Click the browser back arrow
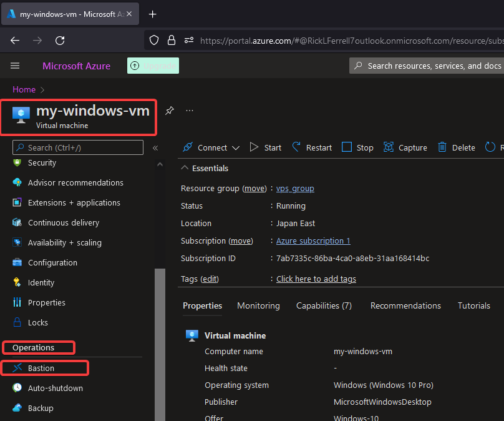The height and width of the screenshot is (421, 504). pos(15,40)
